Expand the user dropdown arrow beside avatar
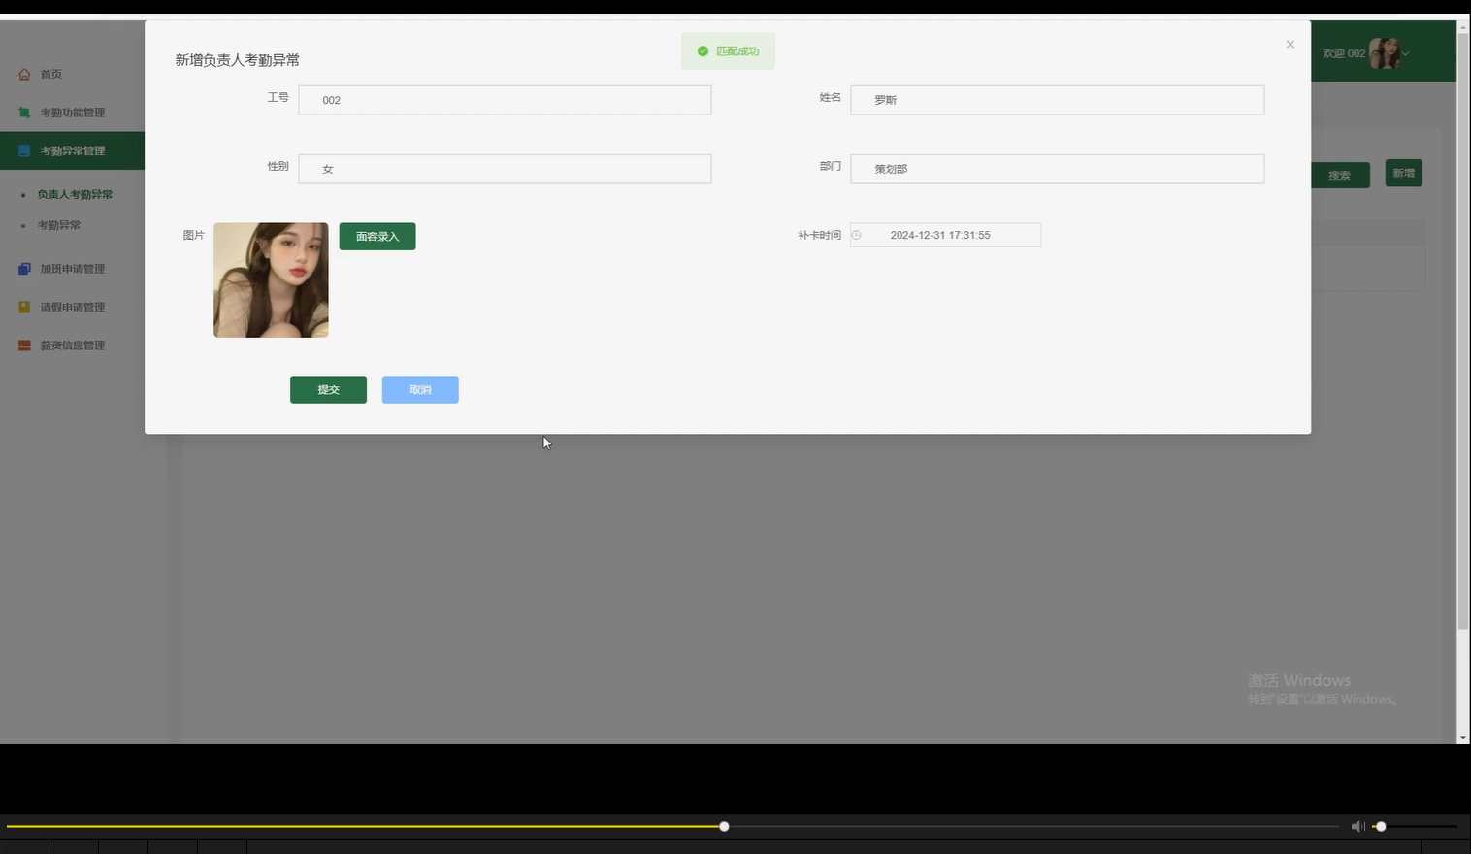The image size is (1471, 854). 1406,53
